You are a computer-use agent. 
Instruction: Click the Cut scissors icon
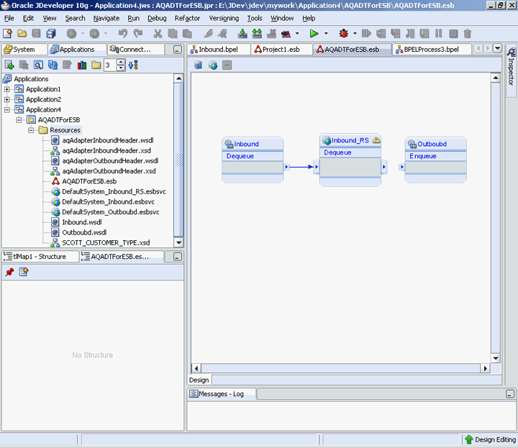click(x=158, y=34)
